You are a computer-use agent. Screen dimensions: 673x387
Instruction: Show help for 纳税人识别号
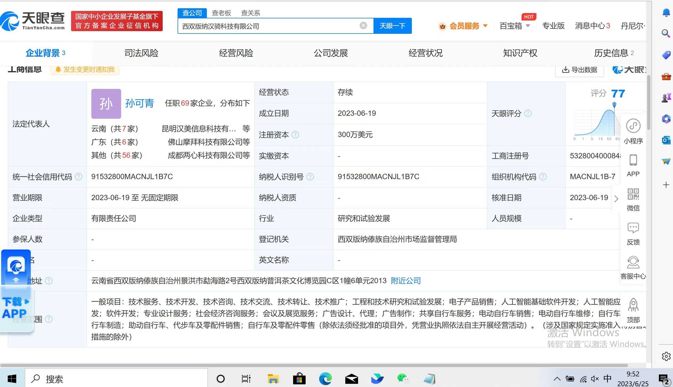click(310, 177)
